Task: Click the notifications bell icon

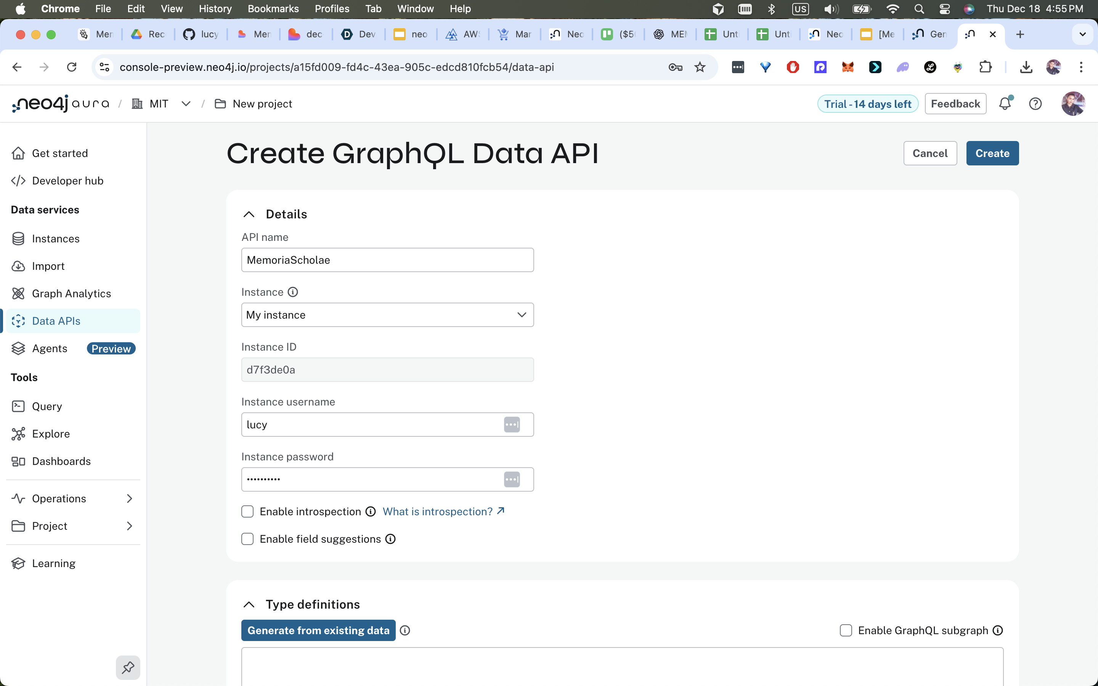Action: (x=1005, y=104)
